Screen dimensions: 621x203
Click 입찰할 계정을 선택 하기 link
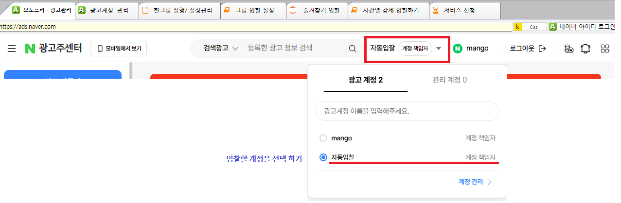pos(264,159)
